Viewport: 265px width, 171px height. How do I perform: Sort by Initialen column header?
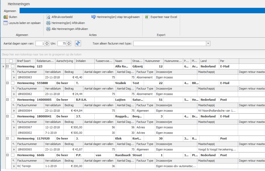pos(85,61)
